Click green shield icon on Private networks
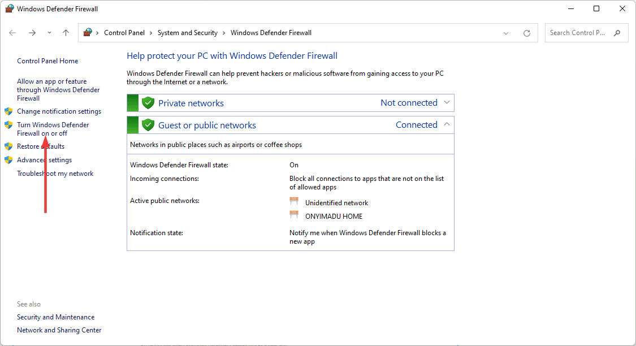 [x=148, y=103]
